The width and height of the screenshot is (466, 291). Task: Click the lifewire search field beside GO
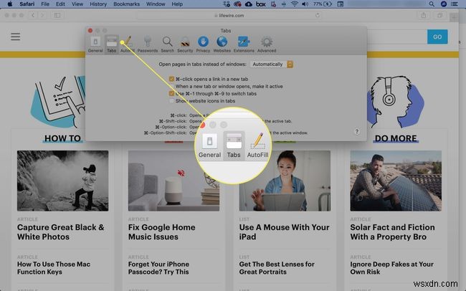[397, 37]
